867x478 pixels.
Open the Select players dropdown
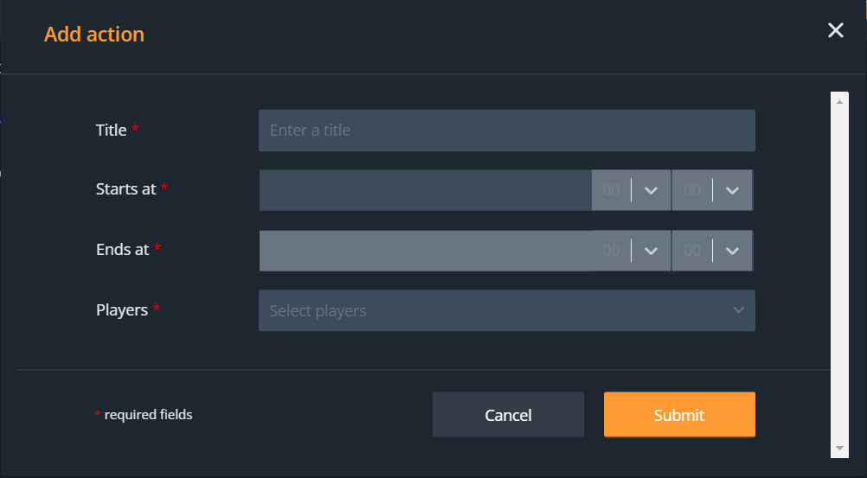coord(493,311)
